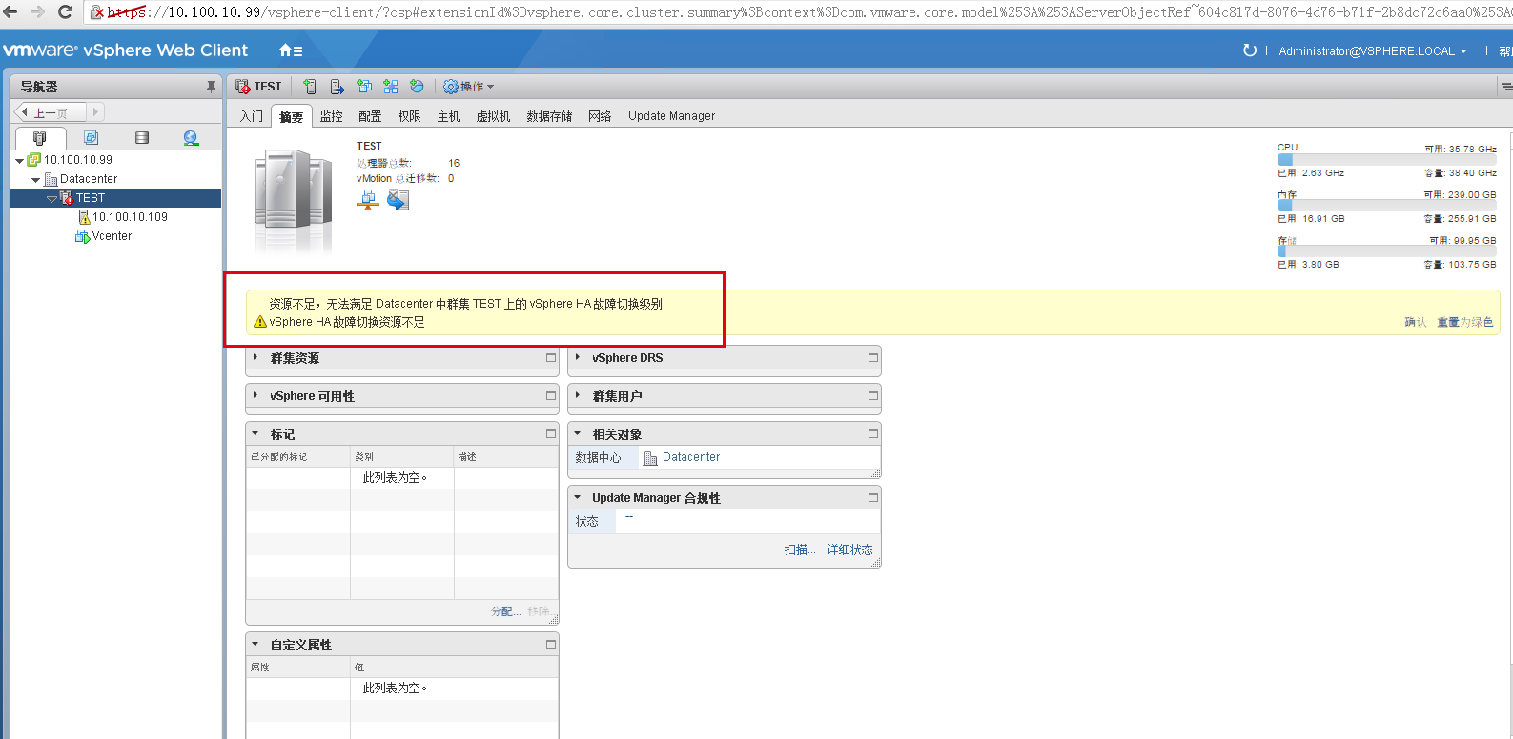Click the browser address bar
The width and height of the screenshot is (1513, 739).
pyautogui.click(x=801, y=12)
